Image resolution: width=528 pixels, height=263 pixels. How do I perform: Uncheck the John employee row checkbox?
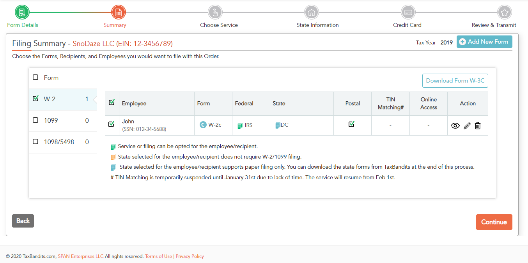(x=111, y=124)
